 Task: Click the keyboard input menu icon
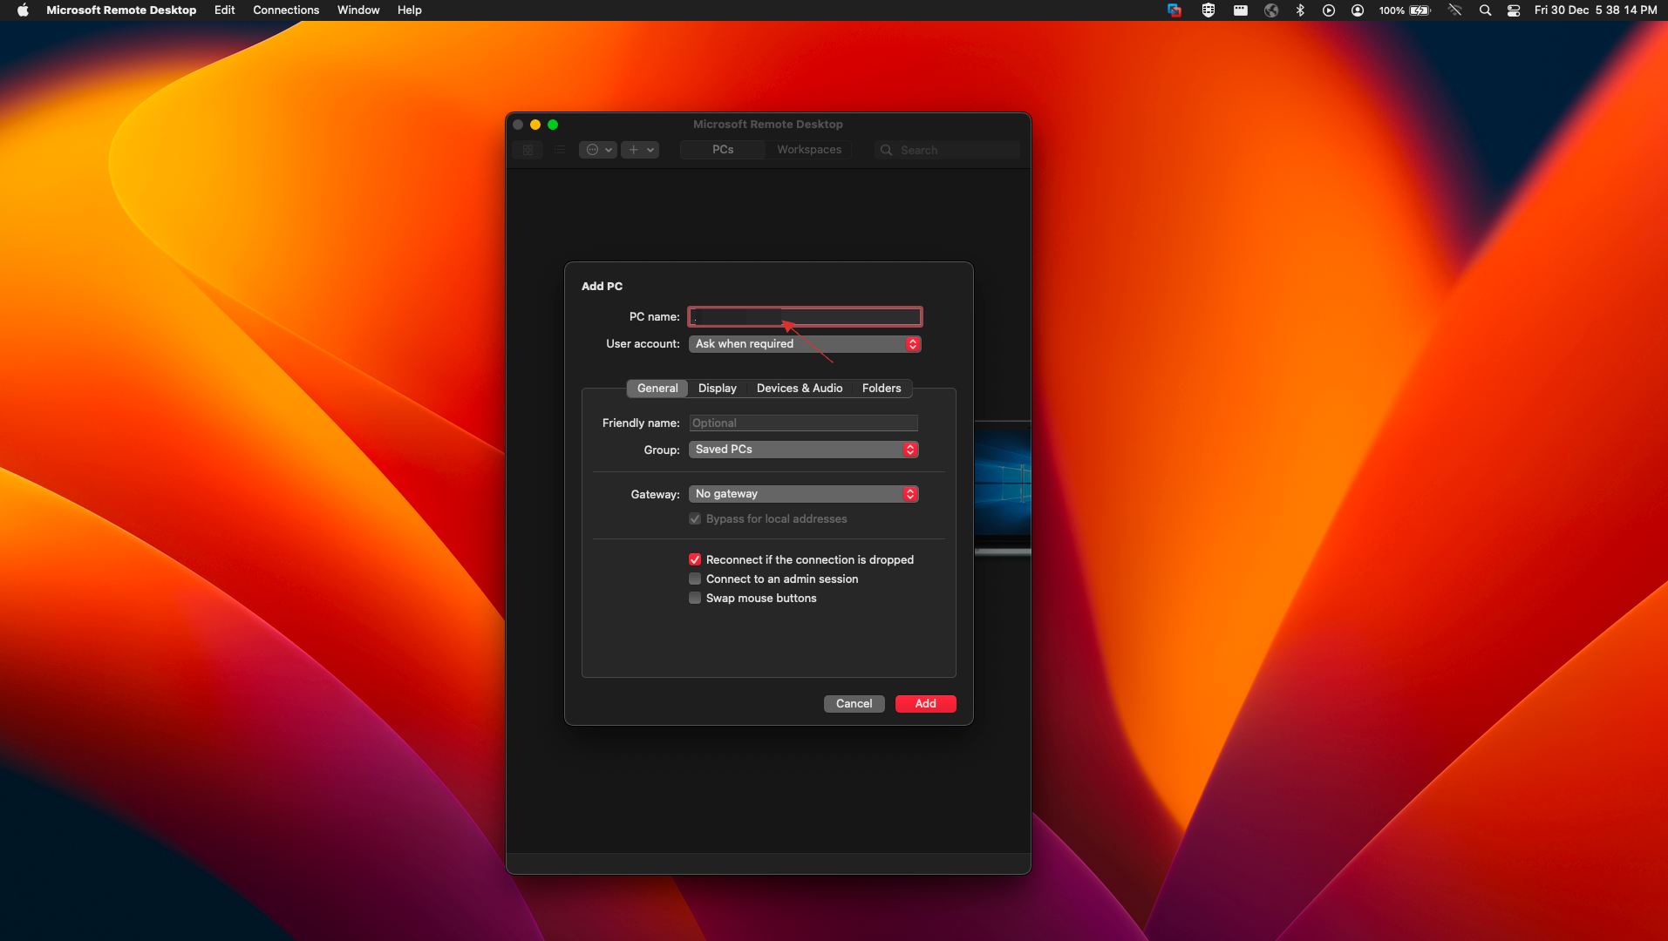tap(1240, 10)
